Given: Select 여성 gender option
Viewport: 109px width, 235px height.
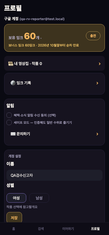Looking at the screenshot, I should point(16,198).
